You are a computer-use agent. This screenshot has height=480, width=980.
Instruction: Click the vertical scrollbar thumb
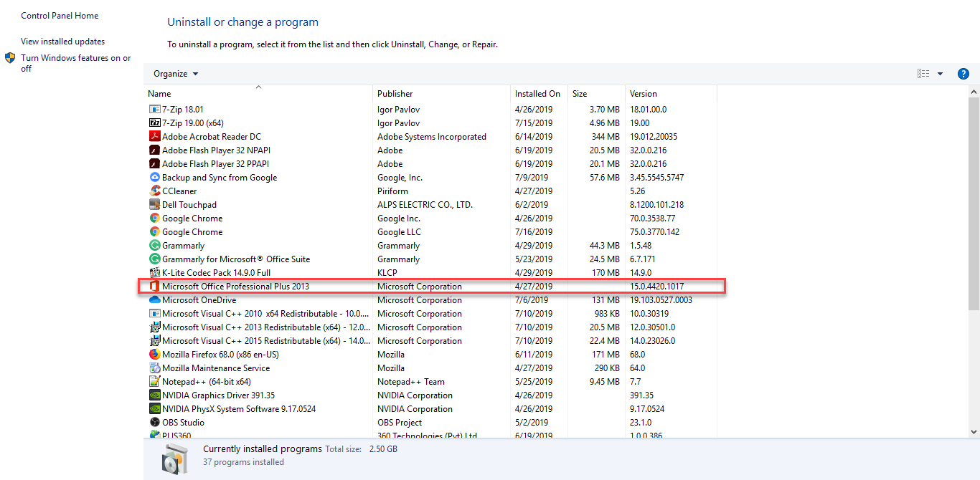(974, 203)
